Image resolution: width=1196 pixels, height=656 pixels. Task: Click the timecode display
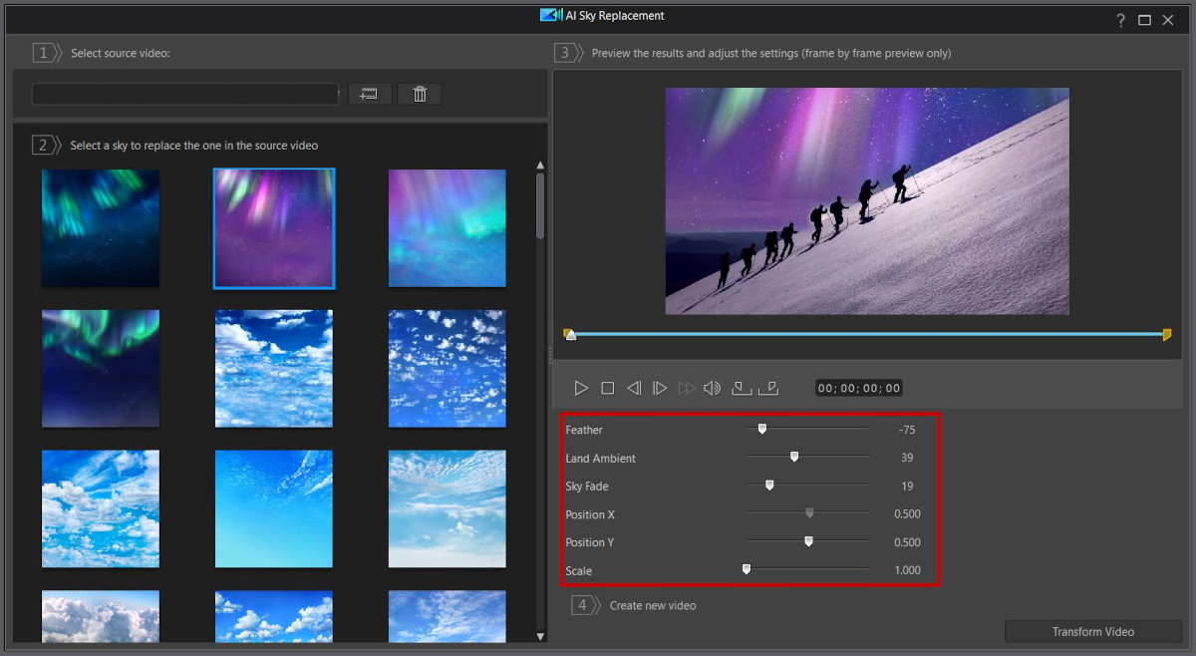857,388
